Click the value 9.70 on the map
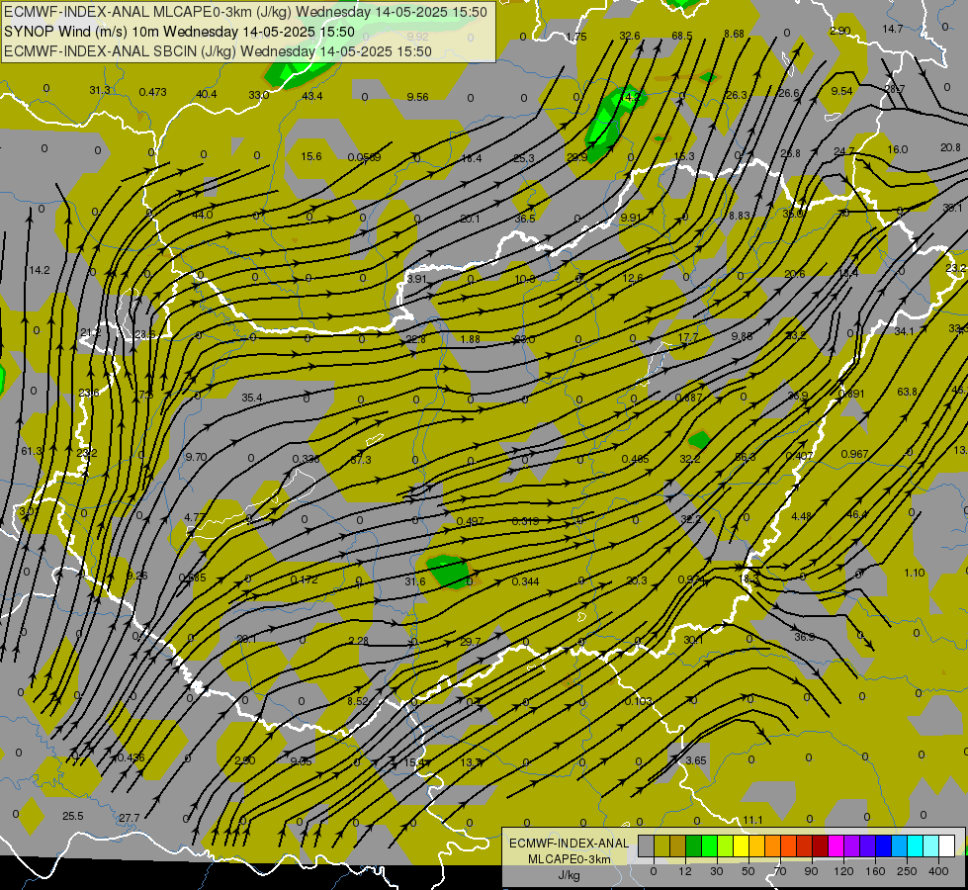 pos(196,457)
